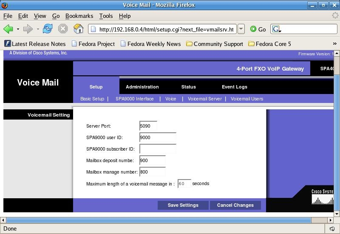
Task: Go to the Home page icon
Action: pyautogui.click(x=78, y=29)
